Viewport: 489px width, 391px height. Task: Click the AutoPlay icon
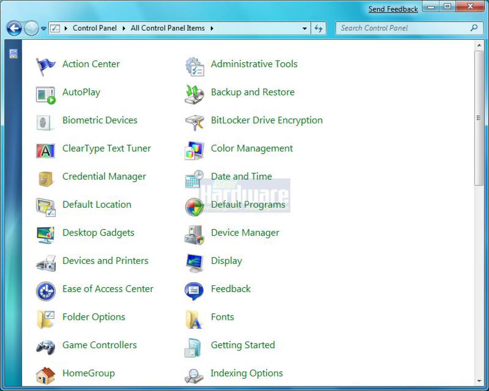tap(45, 95)
